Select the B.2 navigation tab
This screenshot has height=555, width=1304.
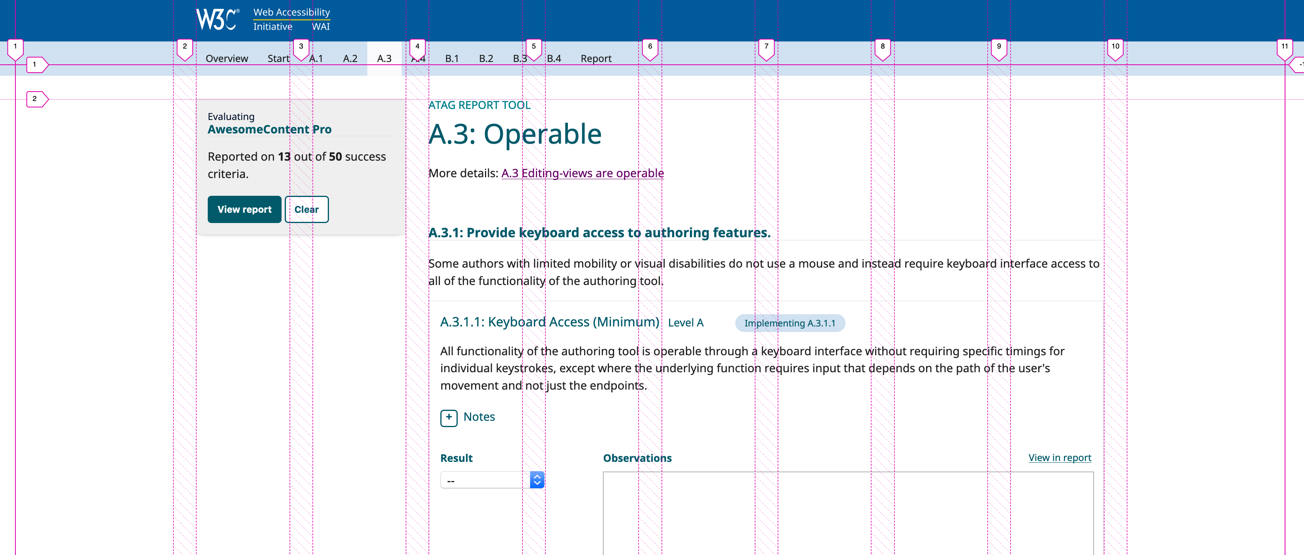click(485, 58)
